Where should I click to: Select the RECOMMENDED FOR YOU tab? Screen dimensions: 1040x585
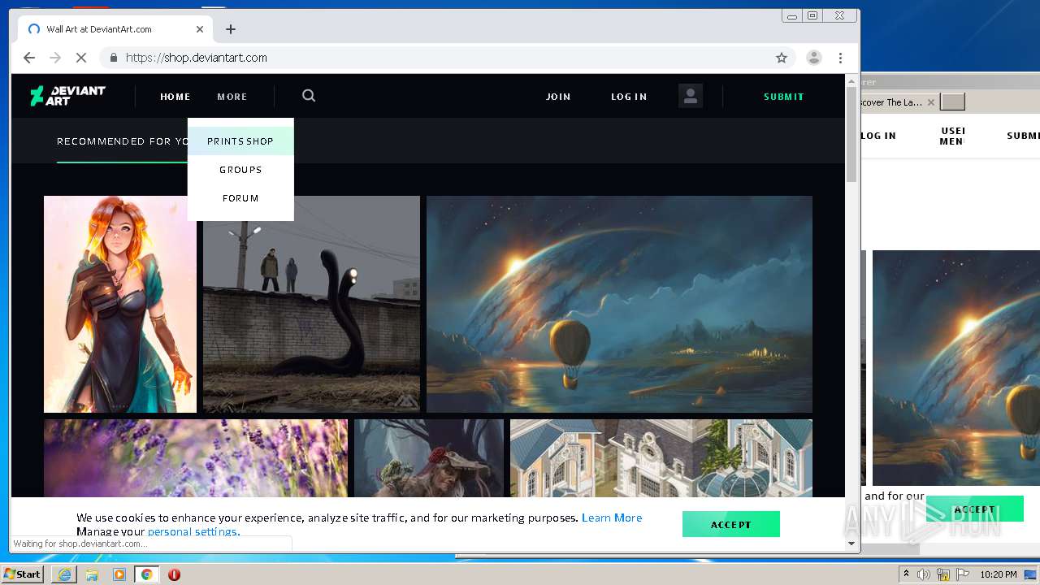[x=122, y=141]
